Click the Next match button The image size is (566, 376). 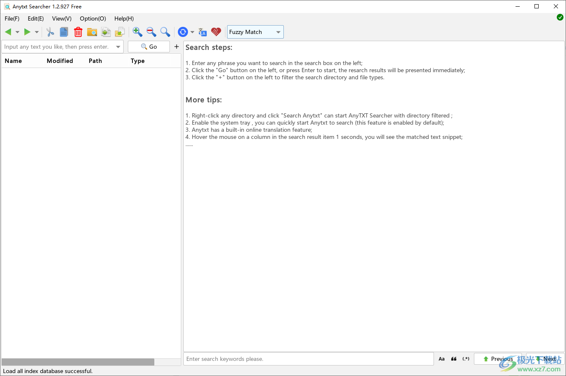click(x=545, y=359)
